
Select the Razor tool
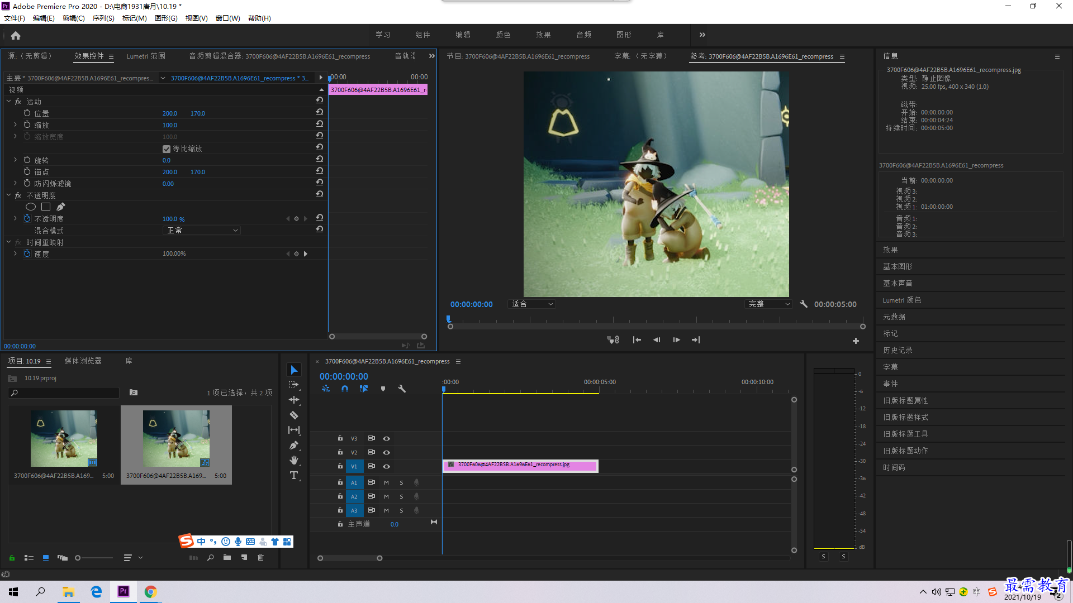tap(294, 415)
